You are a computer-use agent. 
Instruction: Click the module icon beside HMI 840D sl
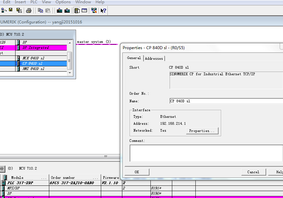pos(19,69)
